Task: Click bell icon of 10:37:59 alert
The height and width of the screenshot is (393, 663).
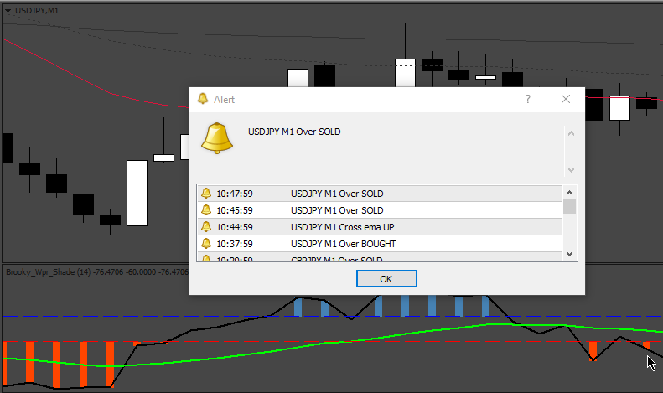Action: [206, 243]
